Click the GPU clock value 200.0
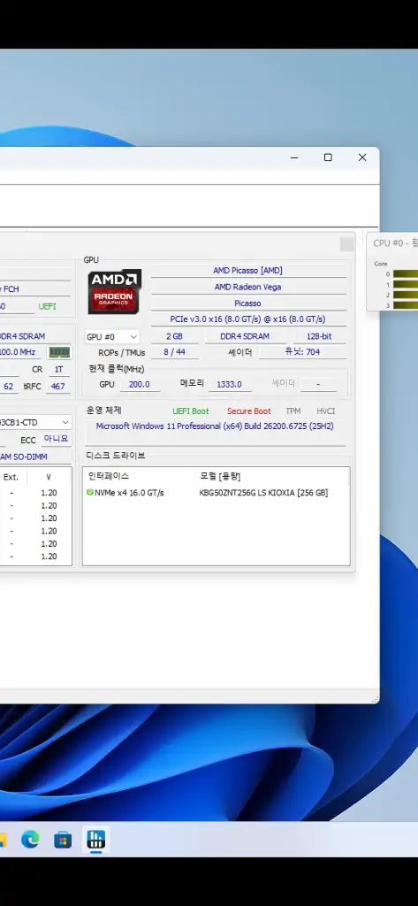Viewport: 418px width, 906px height. 139,384
